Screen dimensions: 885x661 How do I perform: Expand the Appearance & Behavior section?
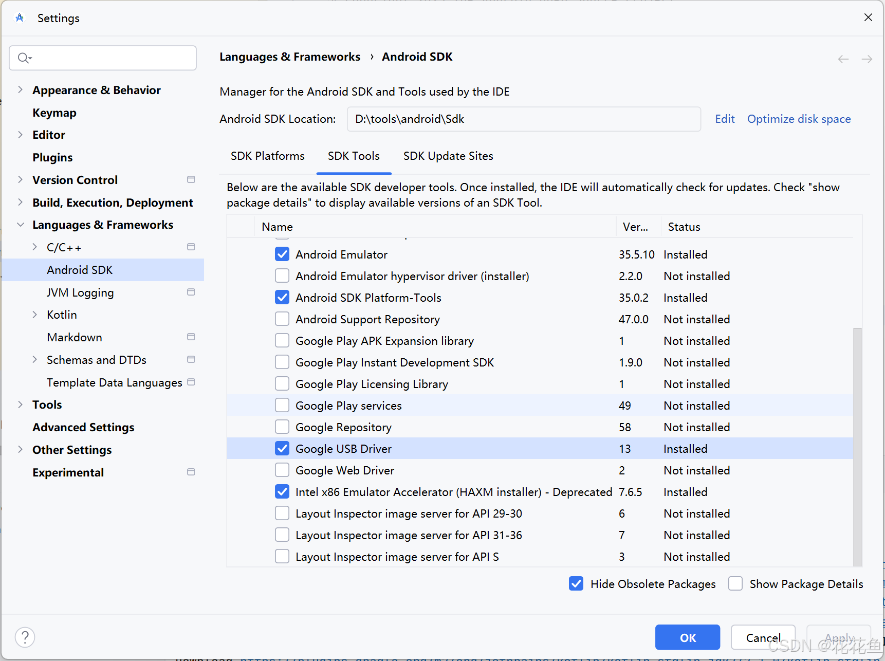[21, 90]
